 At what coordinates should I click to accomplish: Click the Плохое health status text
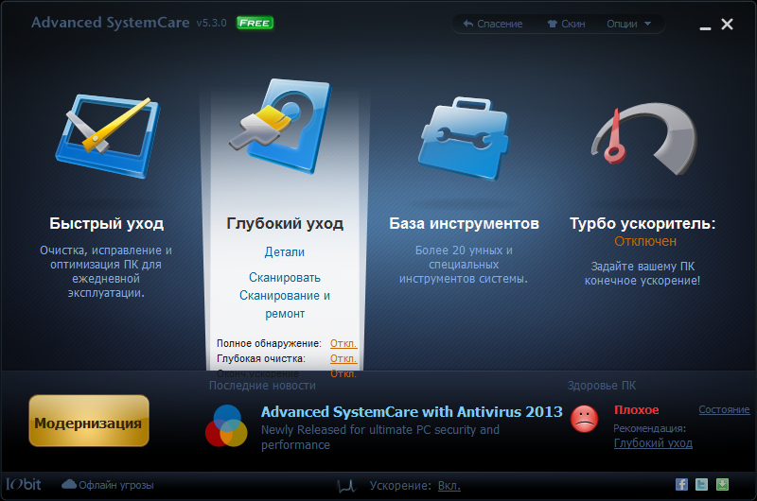(x=636, y=410)
